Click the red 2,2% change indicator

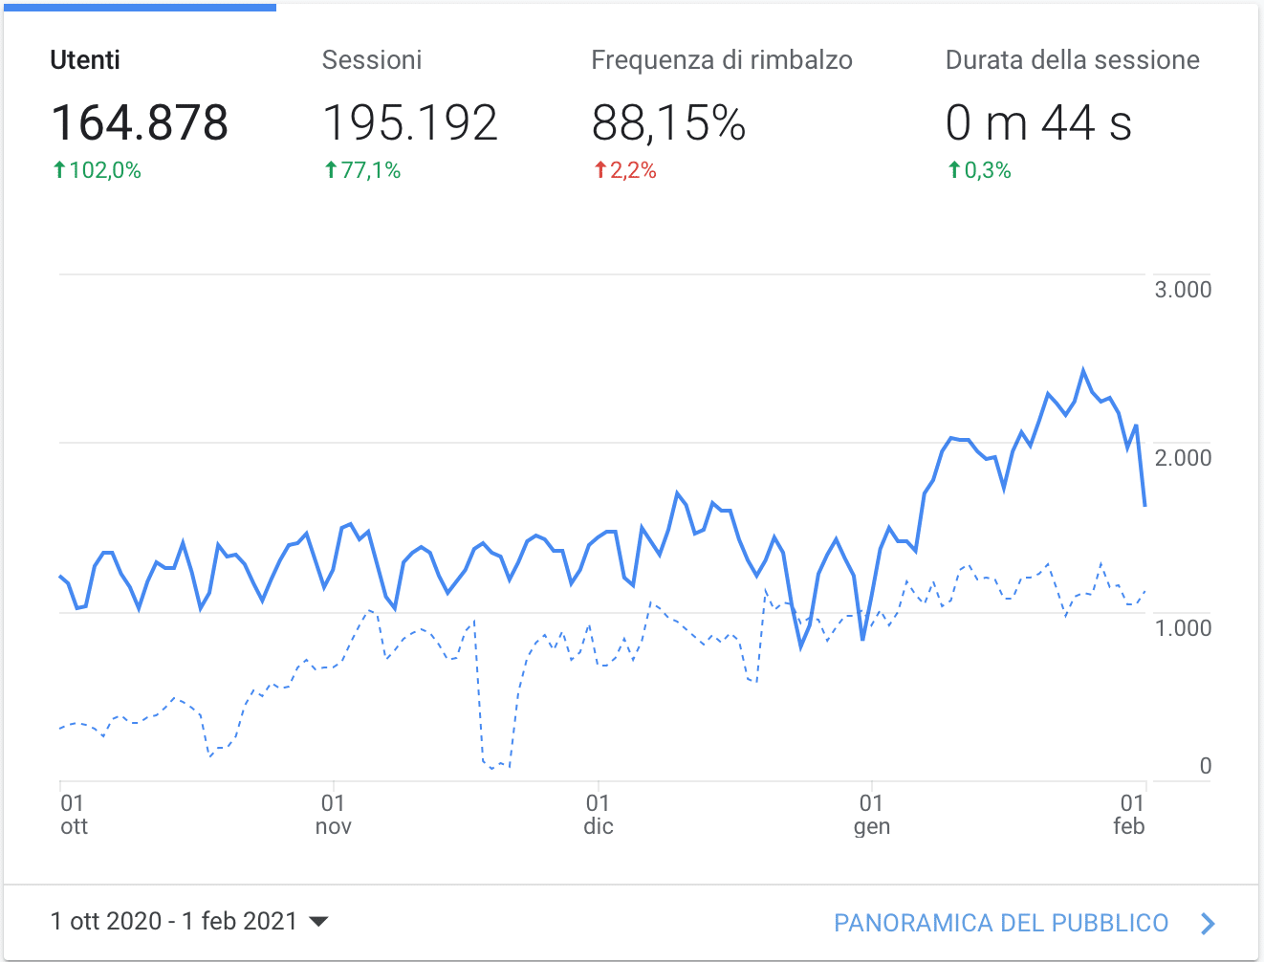tap(624, 170)
